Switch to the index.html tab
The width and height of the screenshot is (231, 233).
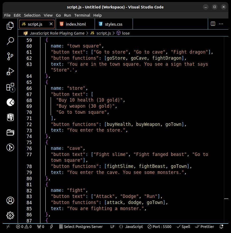point(75,24)
